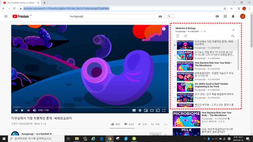Open a new browser tab
This screenshot has width=253, height=142.
coord(45,3)
